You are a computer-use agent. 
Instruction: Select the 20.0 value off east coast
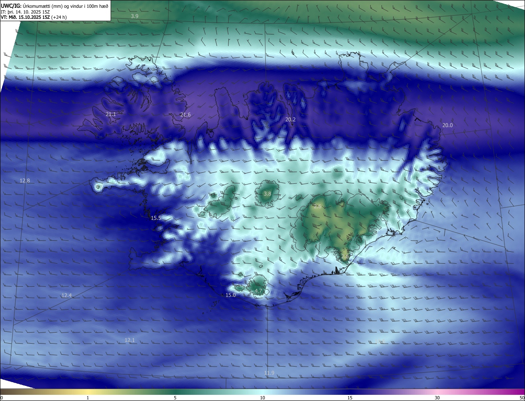[x=447, y=125]
